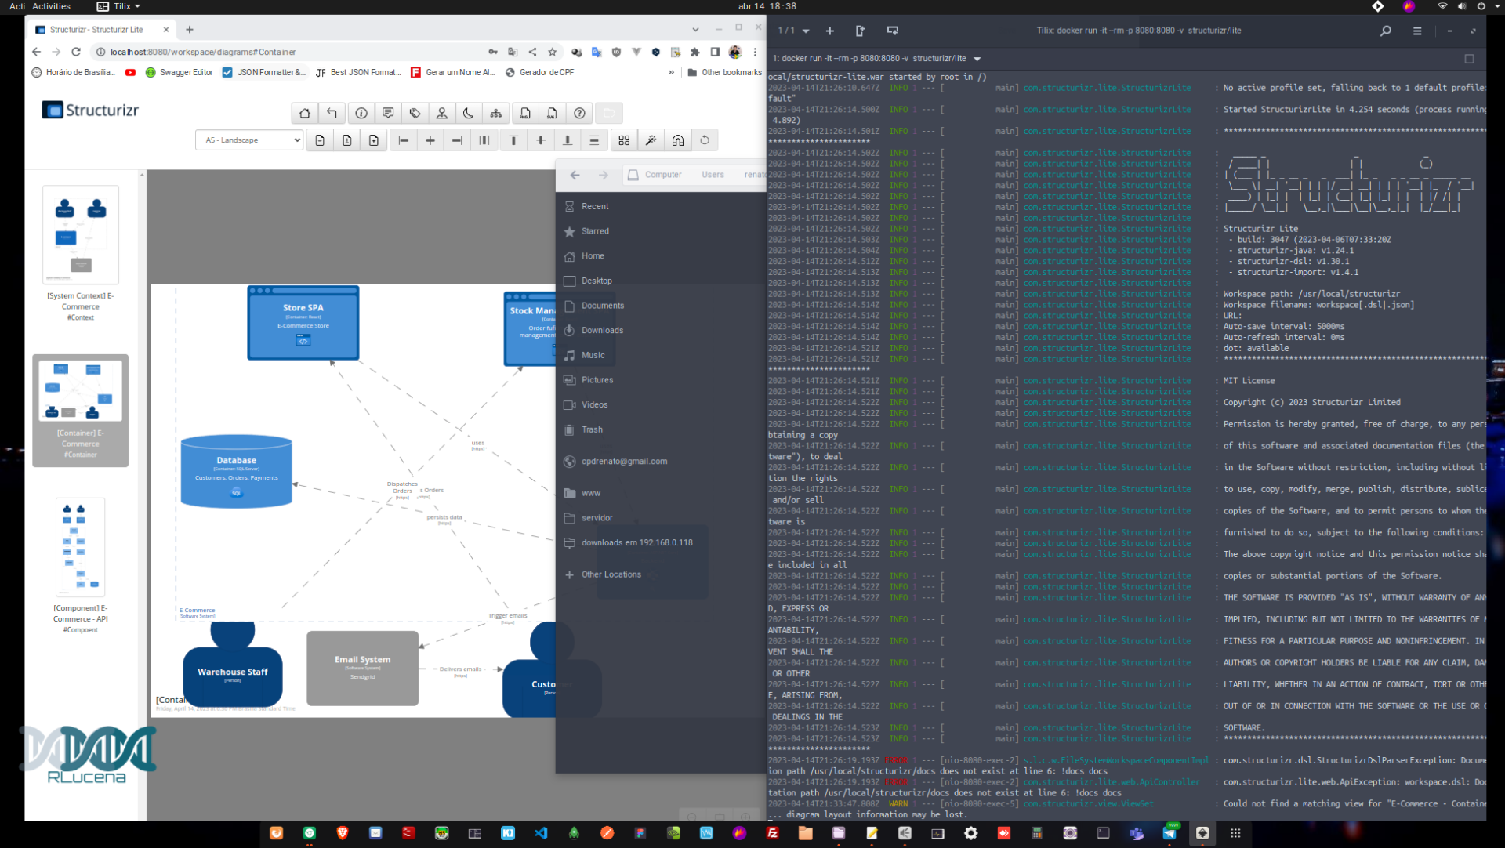Select Container E-Commerce diagram thumbnail
1505x848 pixels.
tap(81, 390)
